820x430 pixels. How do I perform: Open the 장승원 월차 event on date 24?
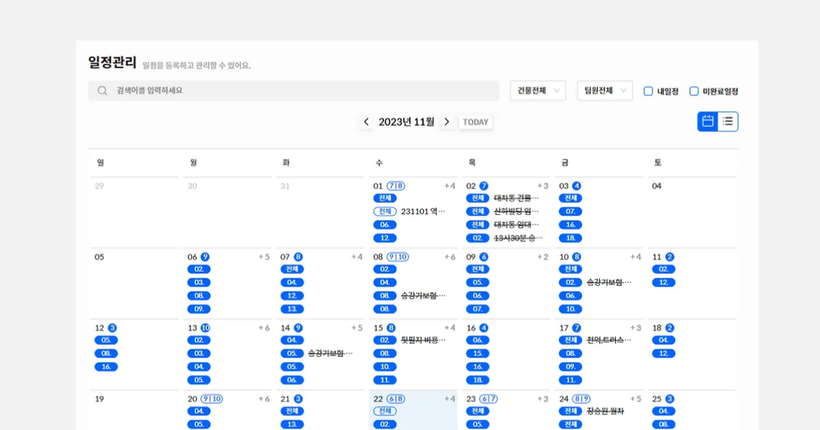point(605,411)
